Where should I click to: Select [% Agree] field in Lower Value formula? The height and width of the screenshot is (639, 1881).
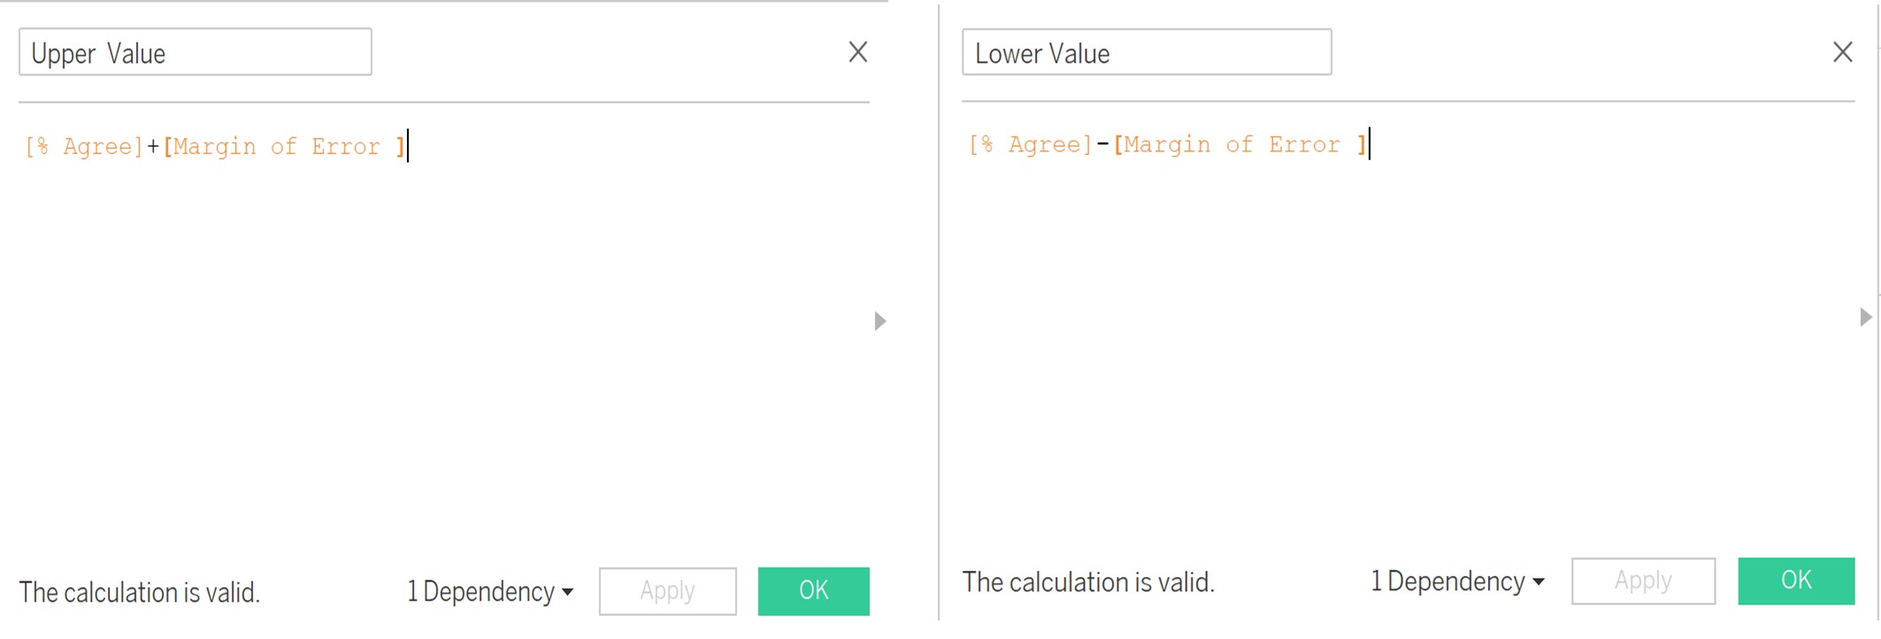coord(1031,144)
